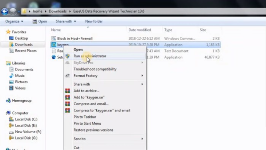Screen dimensions: 266x150
Task: Click home in the address breadcrumb
Action: point(38,11)
